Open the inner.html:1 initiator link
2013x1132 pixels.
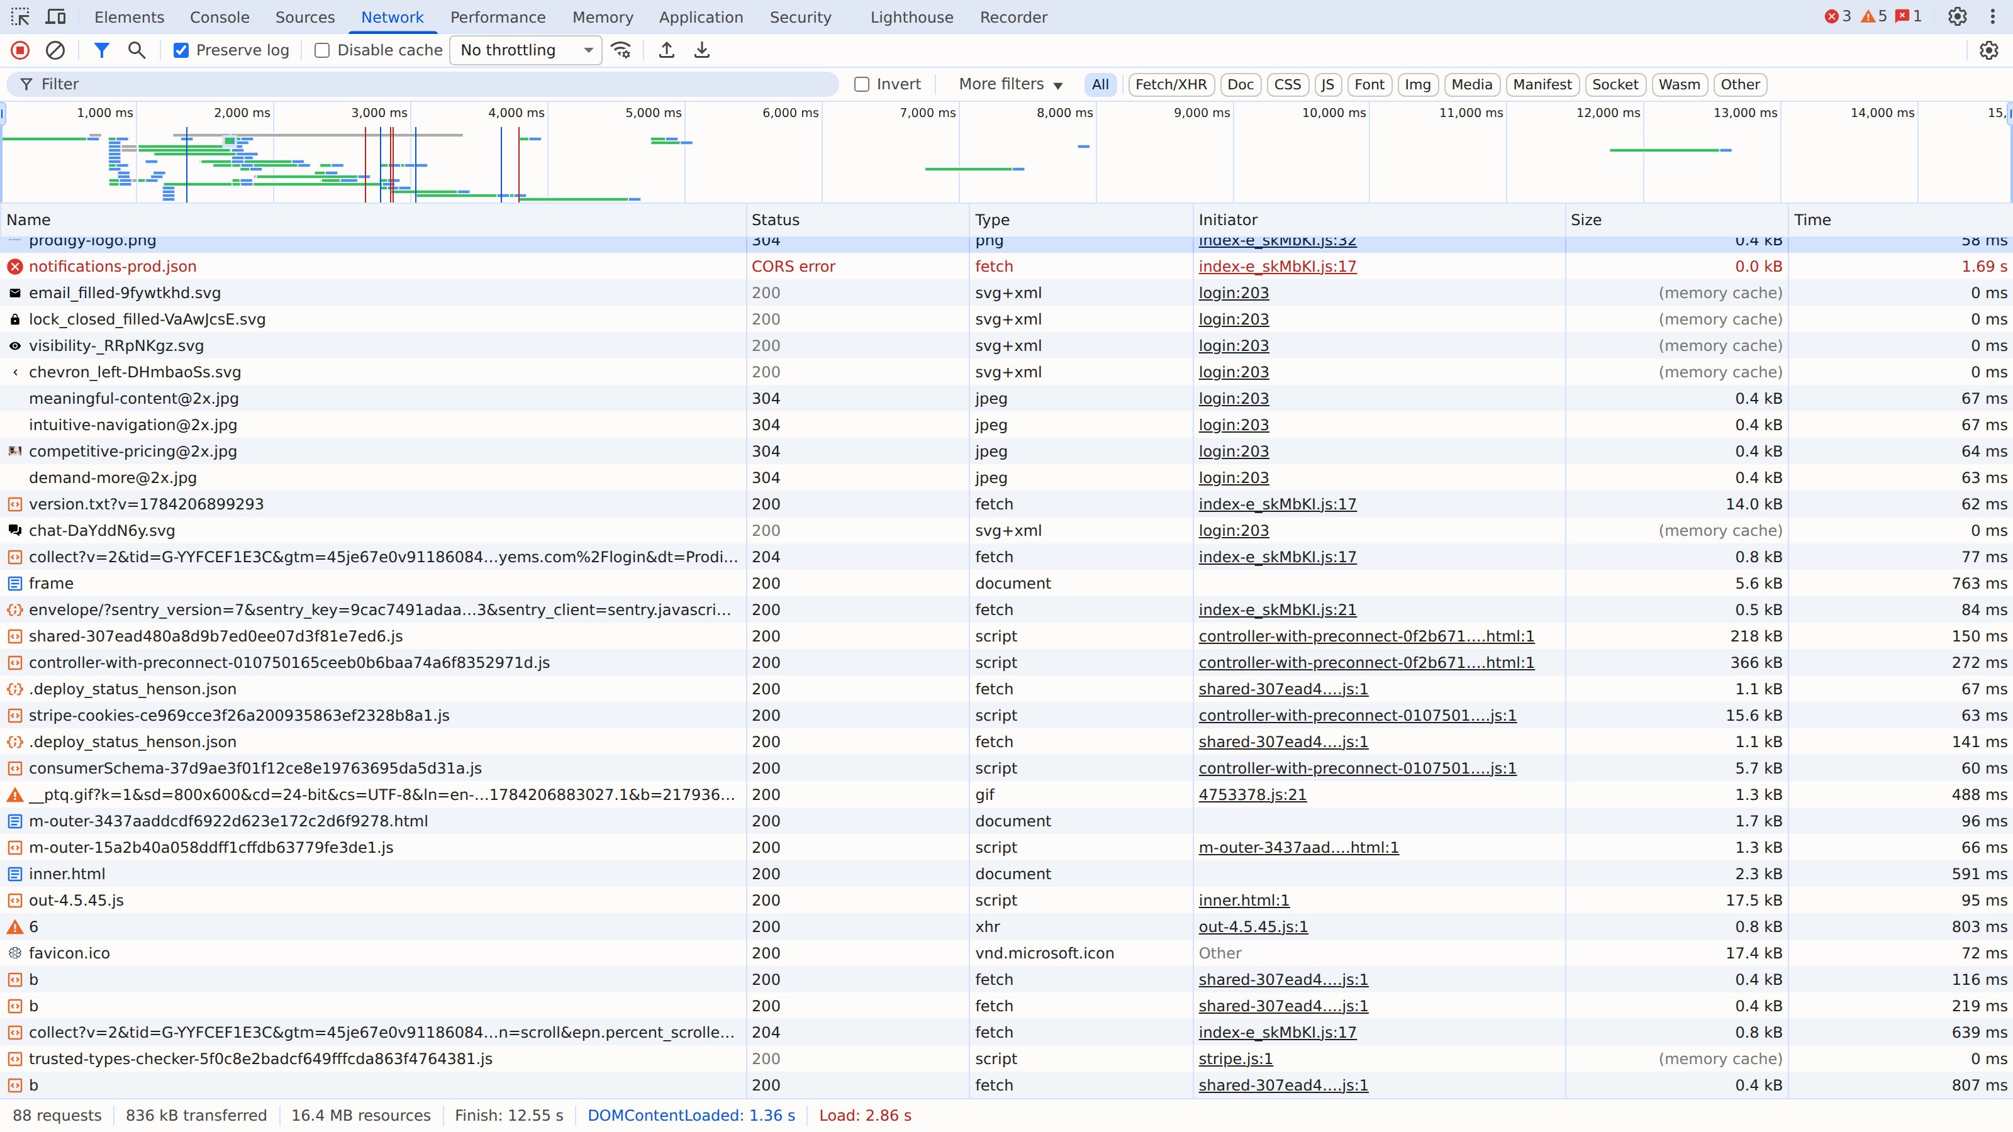click(x=1243, y=900)
